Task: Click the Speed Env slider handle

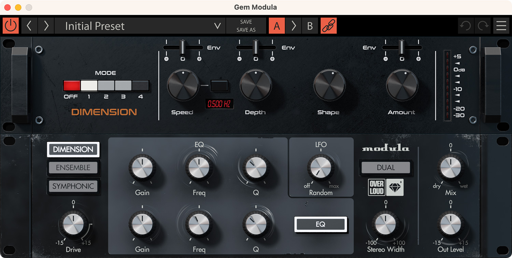Action: point(183,47)
